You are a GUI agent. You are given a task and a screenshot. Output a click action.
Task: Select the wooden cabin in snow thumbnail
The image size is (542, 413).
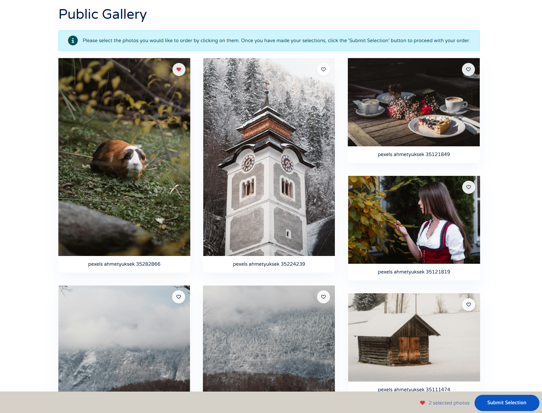pos(414,337)
